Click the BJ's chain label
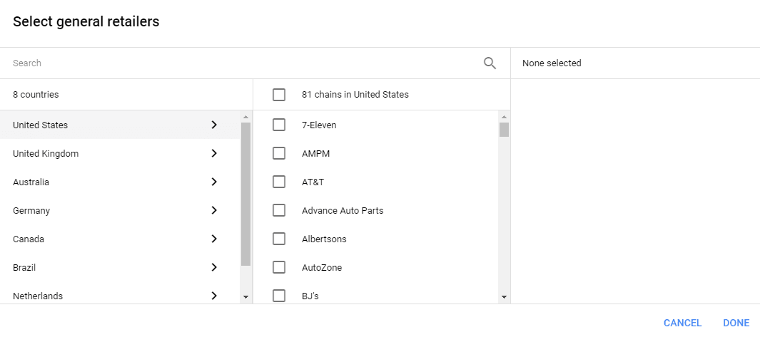The width and height of the screenshot is (760, 337). point(310,296)
